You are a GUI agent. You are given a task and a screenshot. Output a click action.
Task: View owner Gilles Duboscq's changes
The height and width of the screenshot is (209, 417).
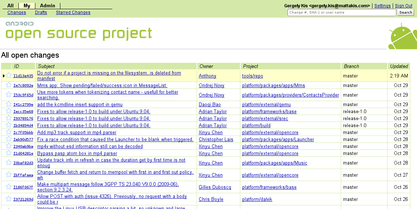(215, 187)
